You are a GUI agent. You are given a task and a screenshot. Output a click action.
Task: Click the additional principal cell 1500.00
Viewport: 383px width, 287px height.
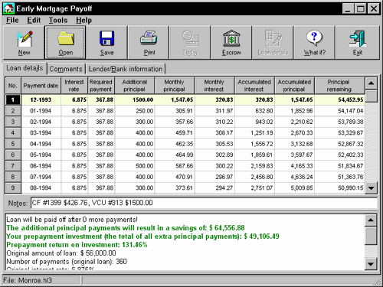135,99
